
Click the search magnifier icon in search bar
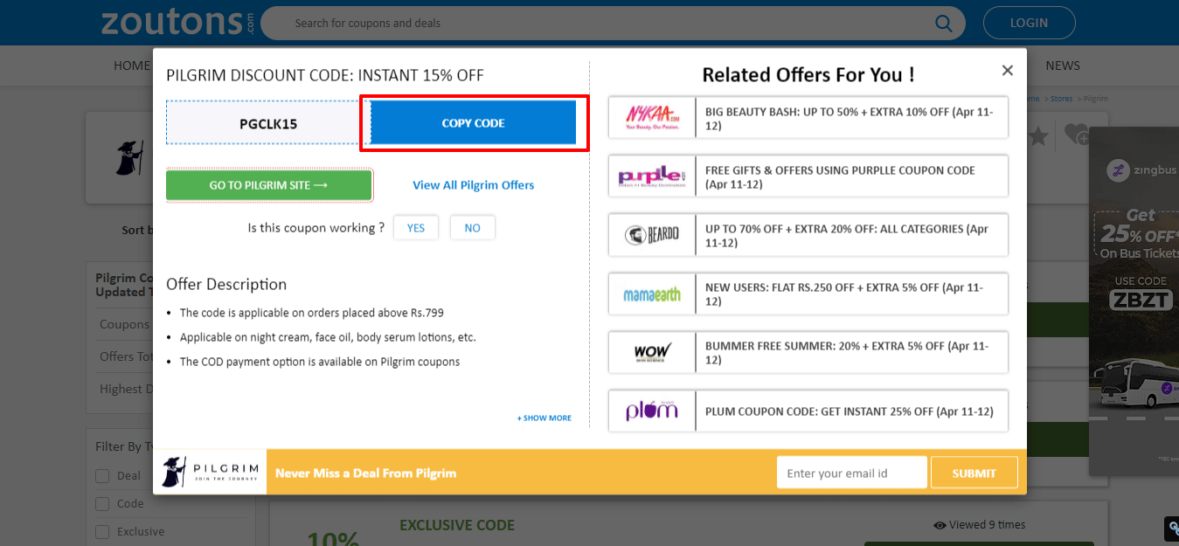(943, 23)
